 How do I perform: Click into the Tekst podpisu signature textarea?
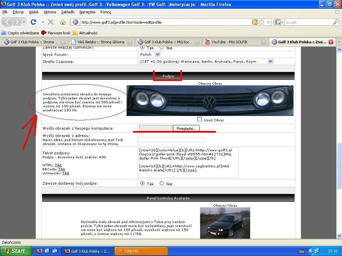tap(189, 163)
